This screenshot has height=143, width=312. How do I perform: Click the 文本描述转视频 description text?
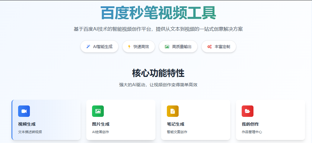coord(30,132)
